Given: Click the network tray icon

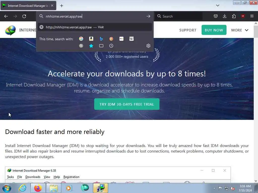Looking at the screenshot, I should coord(227,188).
